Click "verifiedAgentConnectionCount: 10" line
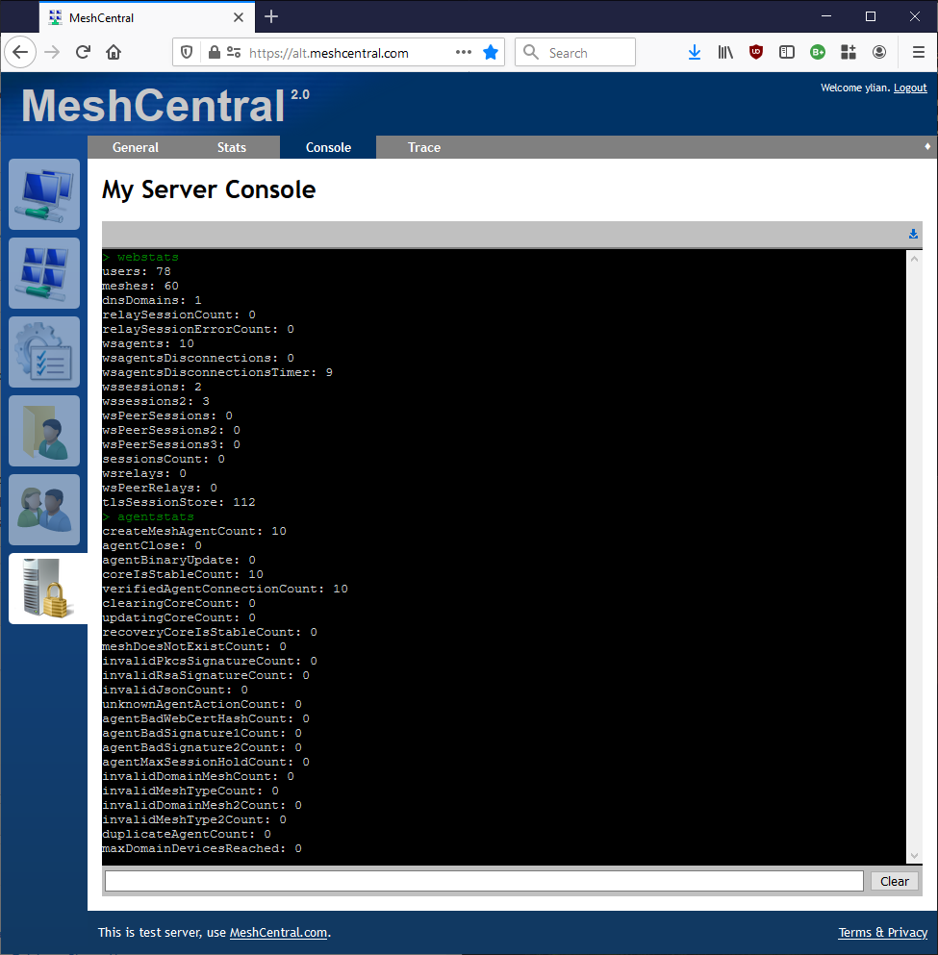938x955 pixels. (225, 589)
